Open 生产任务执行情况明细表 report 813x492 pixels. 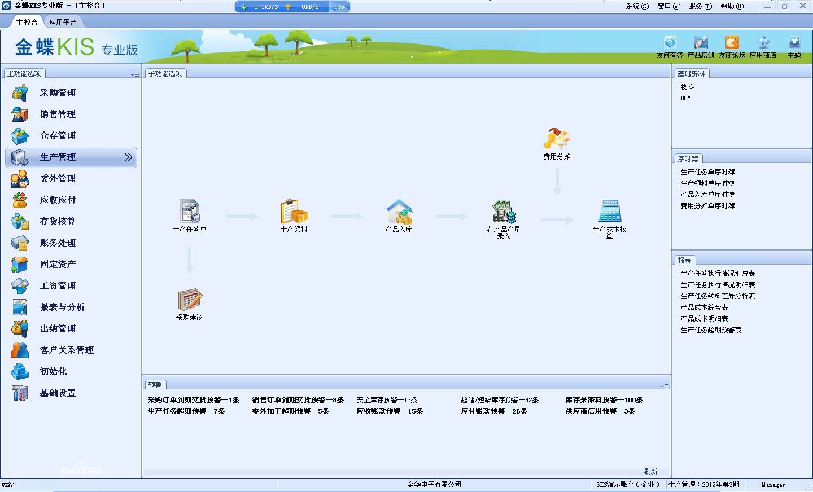click(x=718, y=285)
